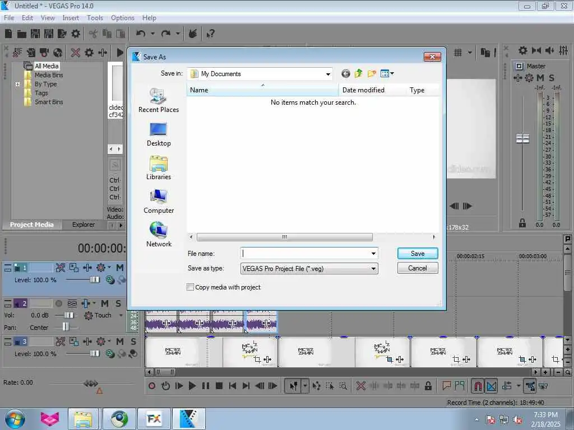Click the Open project folder icon

[22, 34]
